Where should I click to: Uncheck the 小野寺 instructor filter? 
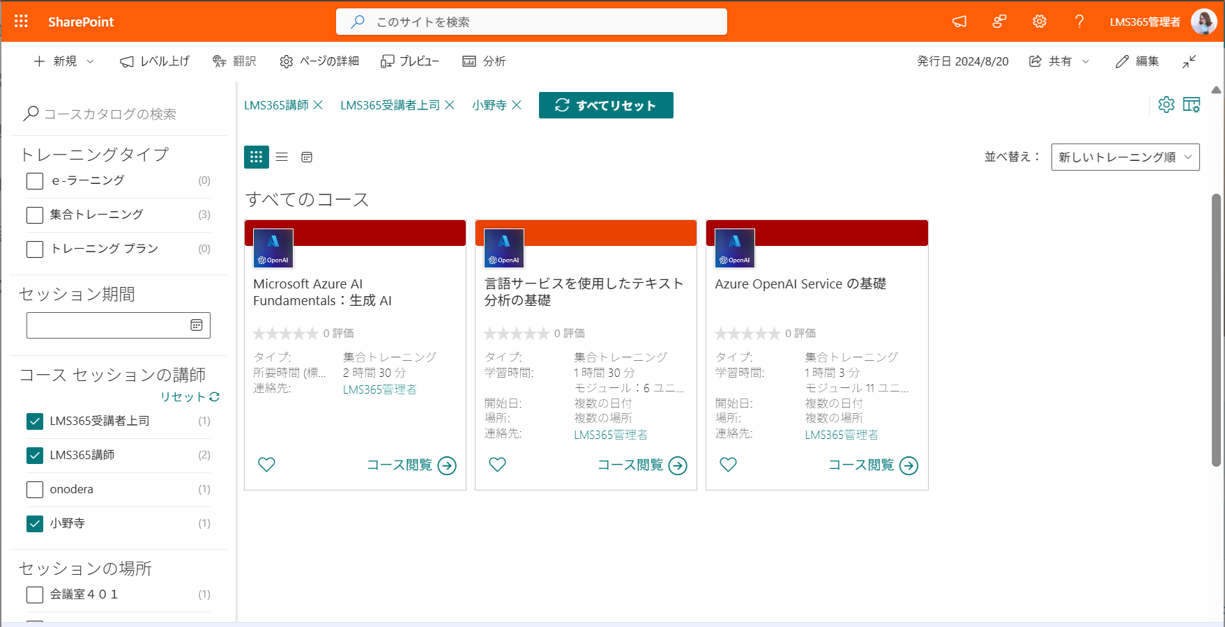point(35,524)
